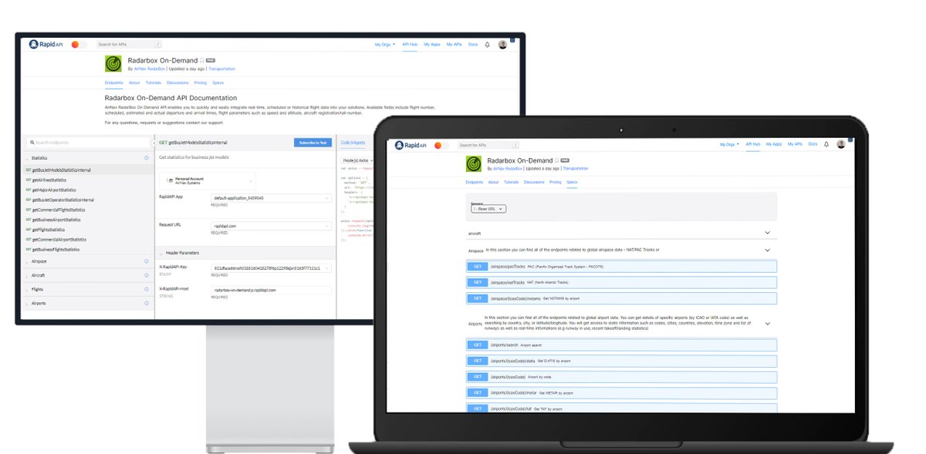Bookmark Radarbox On-Demand API on the monitor
Viewport: 926px width, 454px height.
point(201,59)
